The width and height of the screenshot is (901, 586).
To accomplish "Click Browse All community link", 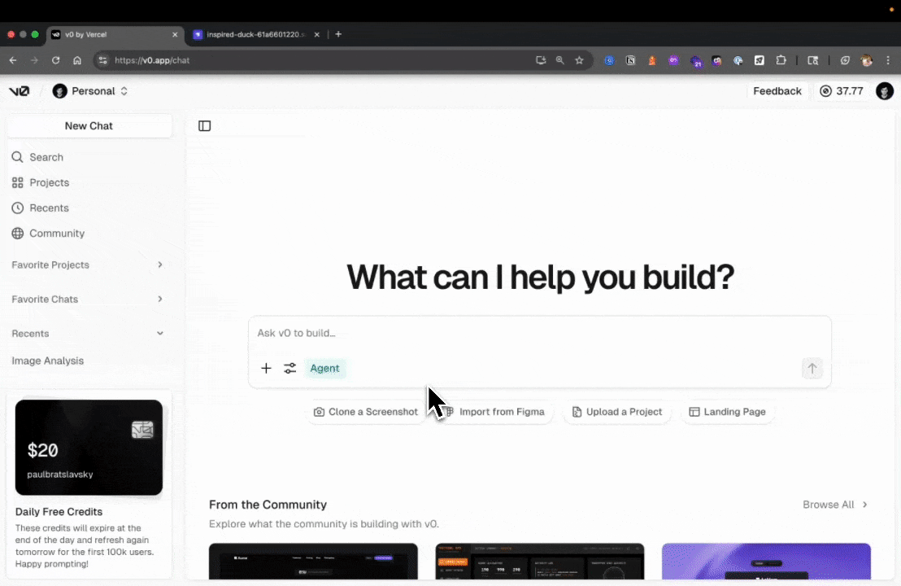I will [x=835, y=505].
